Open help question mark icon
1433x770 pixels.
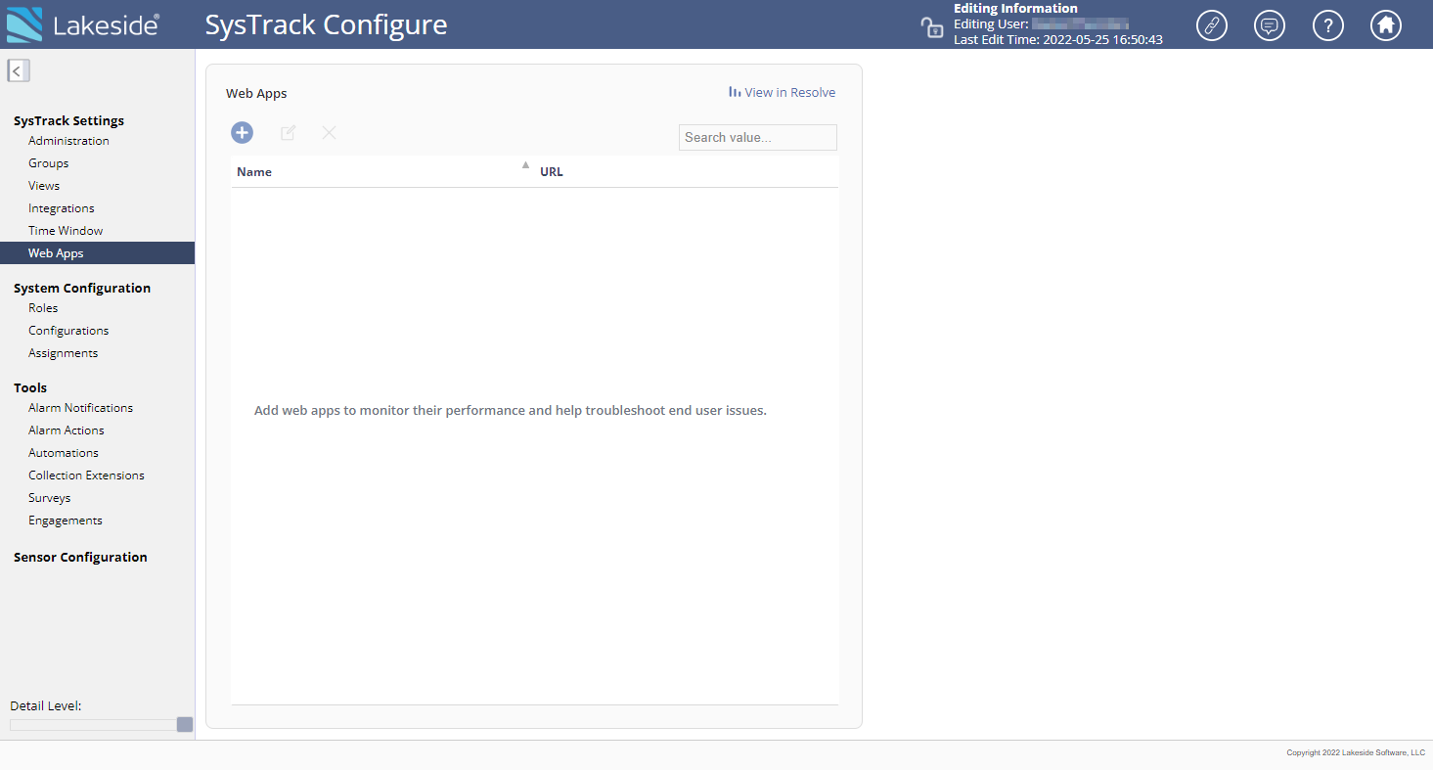pyautogui.click(x=1327, y=25)
